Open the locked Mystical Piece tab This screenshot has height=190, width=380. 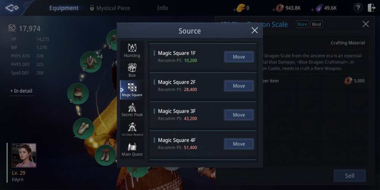pyautogui.click(x=110, y=8)
